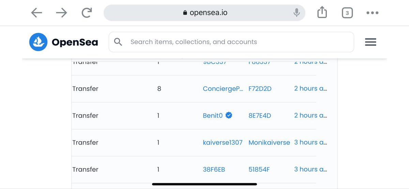The image size is (409, 189).
Task: Go back using the browser back arrow
Action: click(36, 13)
